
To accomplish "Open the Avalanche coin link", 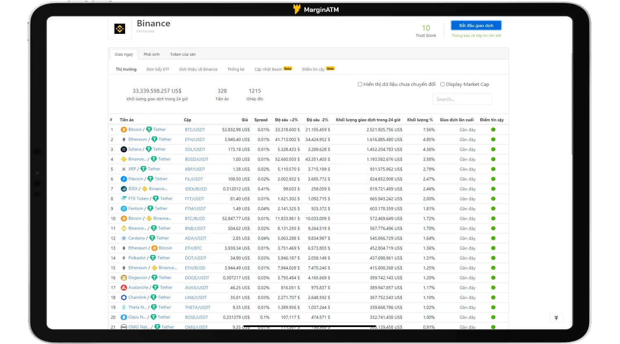I will pos(138,288).
